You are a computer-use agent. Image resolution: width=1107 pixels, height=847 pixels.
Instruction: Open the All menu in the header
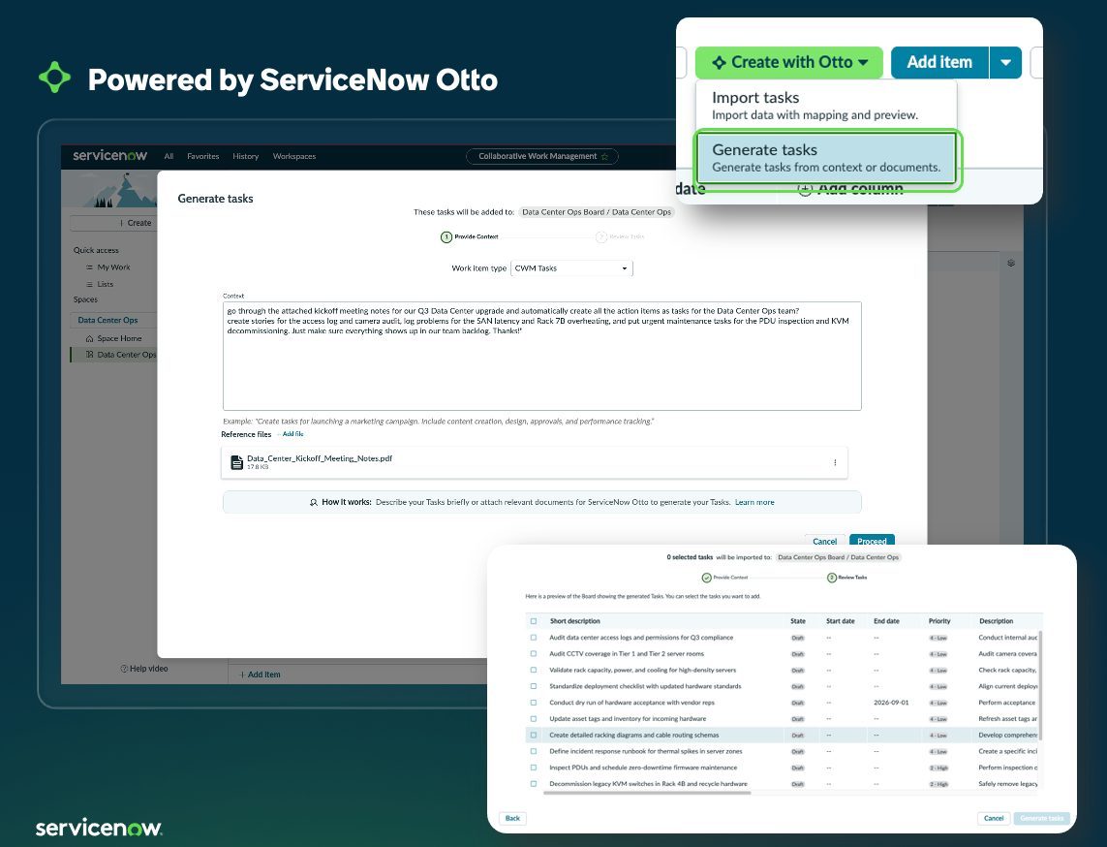click(x=169, y=156)
